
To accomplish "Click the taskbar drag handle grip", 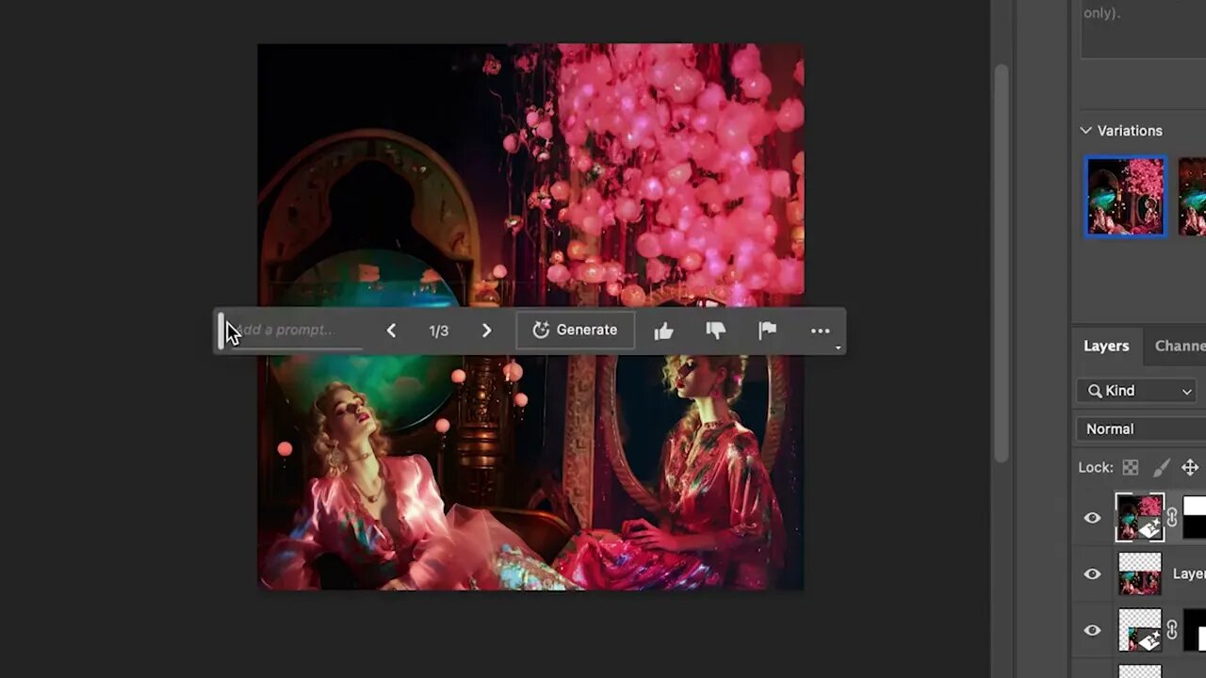I will (220, 331).
